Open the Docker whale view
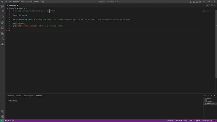The height and width of the screenshot is (122, 217). 3,44
